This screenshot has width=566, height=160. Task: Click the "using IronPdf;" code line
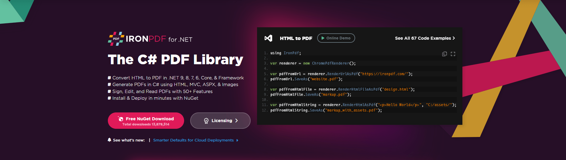[285, 53]
